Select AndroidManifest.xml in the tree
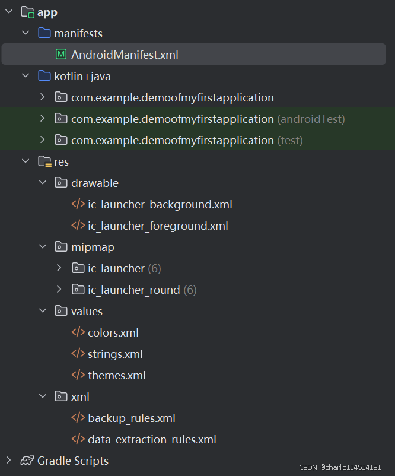This screenshot has width=395, height=476. point(193,55)
